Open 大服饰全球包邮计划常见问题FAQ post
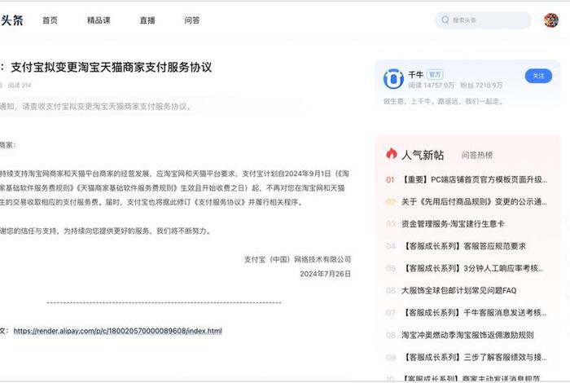The width and height of the screenshot is (570, 383). coord(458,291)
